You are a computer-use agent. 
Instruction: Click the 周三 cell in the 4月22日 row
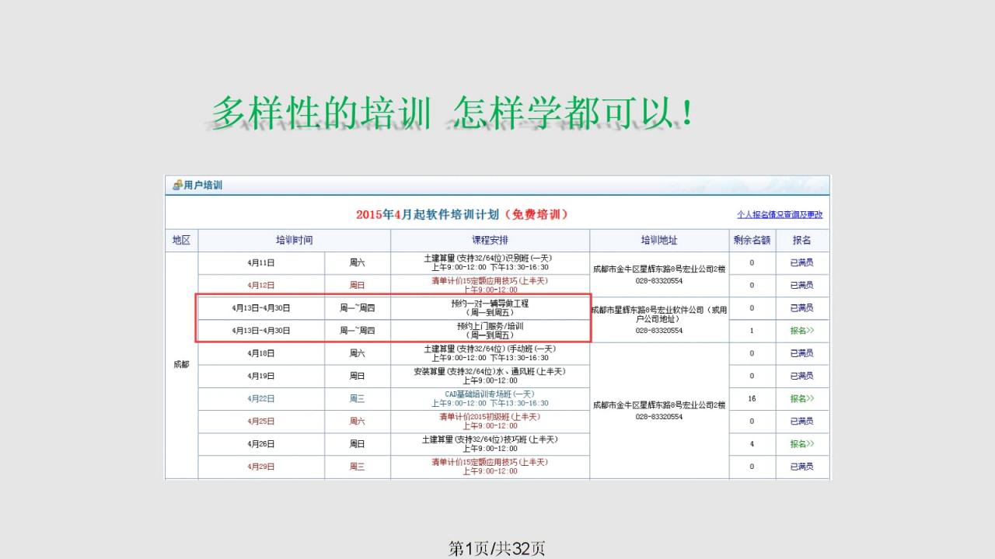(358, 398)
